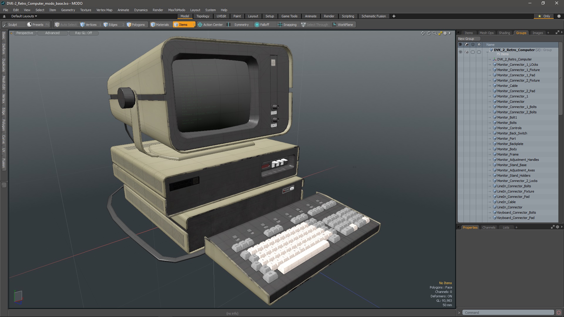Screen dimensions: 564x317
Task: Click the render camera column header
Action: pyautogui.click(x=467, y=45)
